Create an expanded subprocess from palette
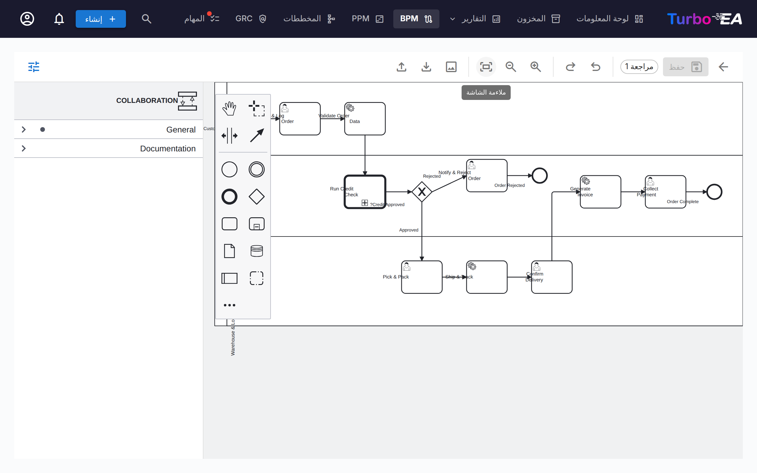757x473 pixels. [x=256, y=224]
